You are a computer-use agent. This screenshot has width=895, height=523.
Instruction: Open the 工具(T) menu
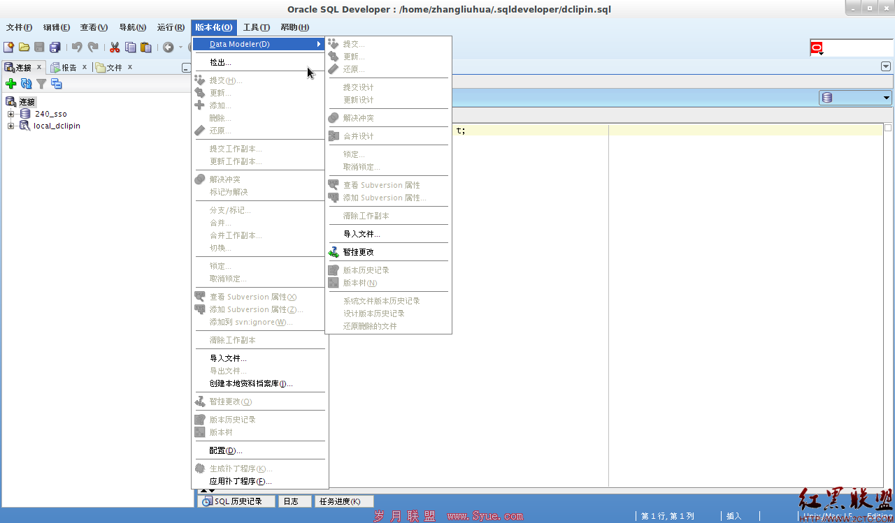257,27
